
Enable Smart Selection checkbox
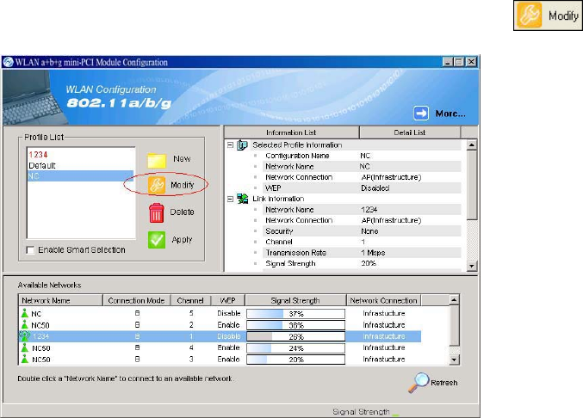30,250
